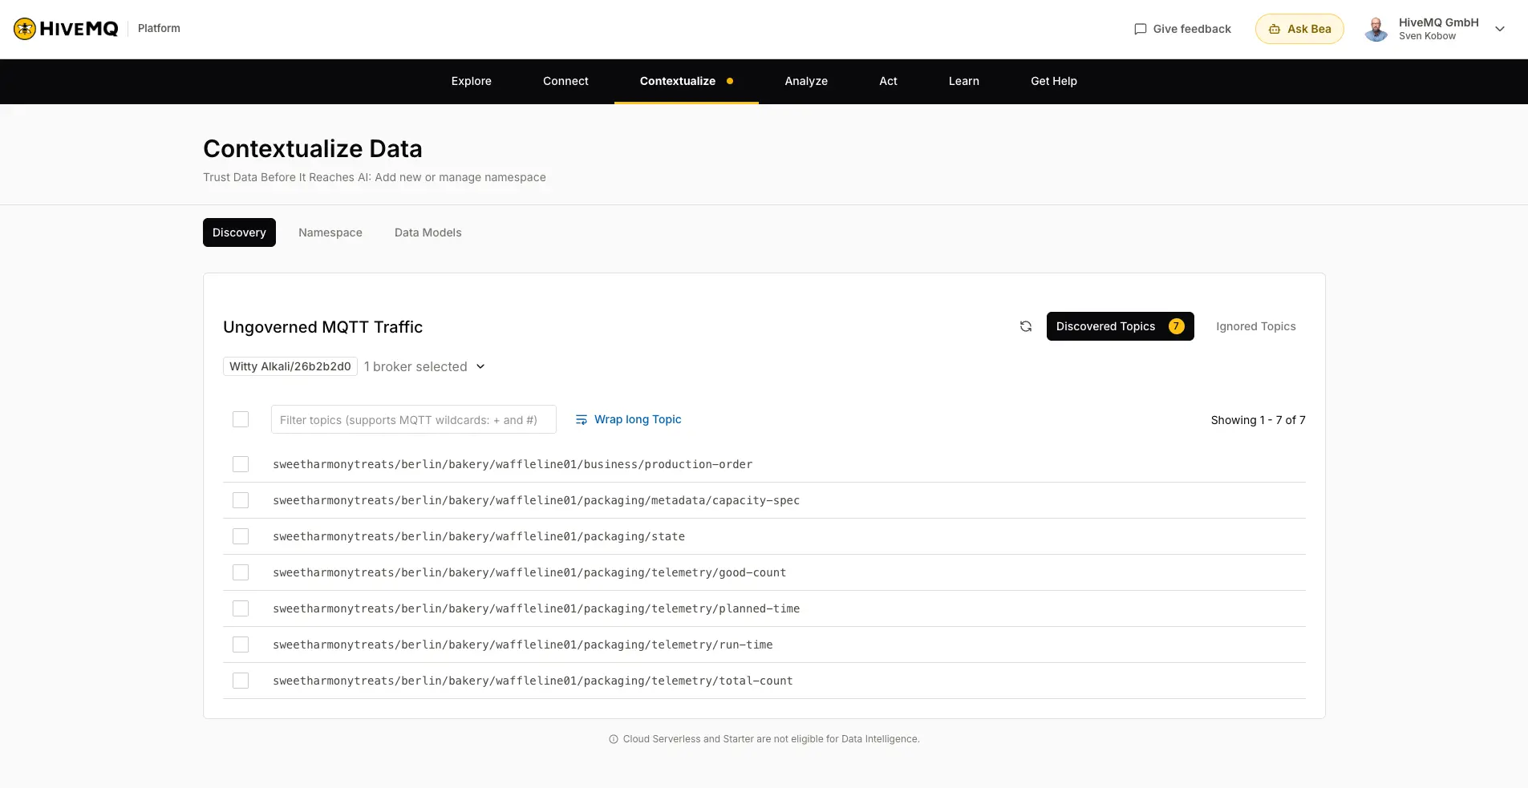Check the telemetry/planned-time topic checkbox
Image resolution: width=1528 pixels, height=788 pixels.
click(241, 608)
